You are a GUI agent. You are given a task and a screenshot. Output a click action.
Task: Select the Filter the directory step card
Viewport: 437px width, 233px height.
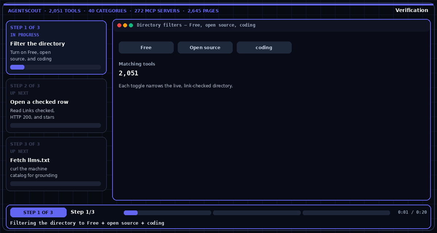[x=56, y=47]
